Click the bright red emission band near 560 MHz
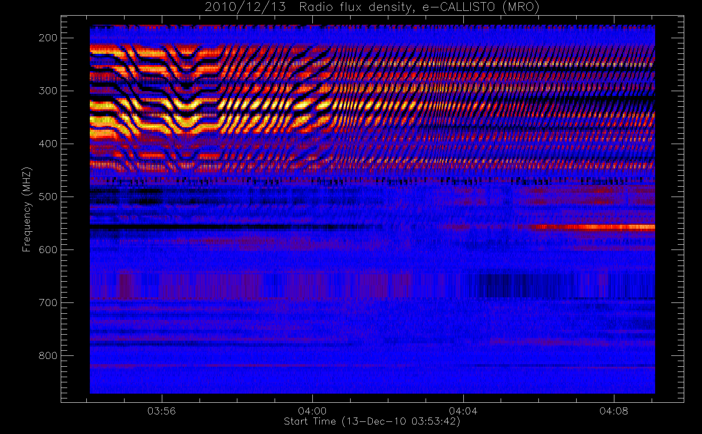 click(x=594, y=227)
